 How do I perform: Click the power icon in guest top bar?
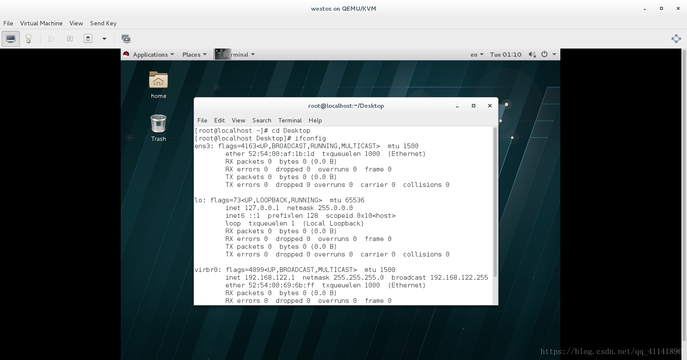pos(544,54)
